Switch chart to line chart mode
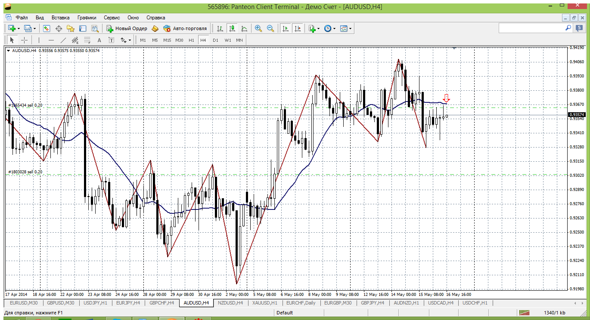 pos(244,28)
